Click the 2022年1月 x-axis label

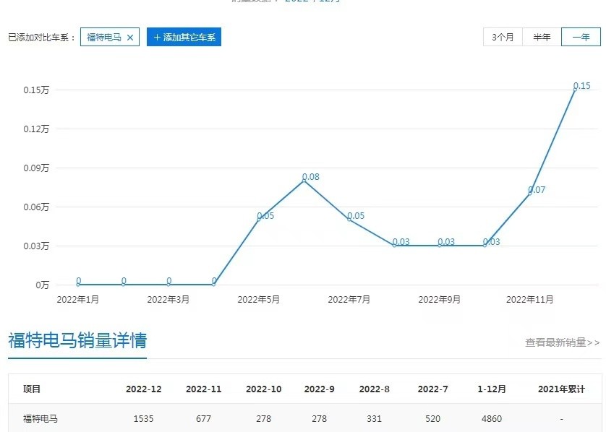tap(78, 300)
